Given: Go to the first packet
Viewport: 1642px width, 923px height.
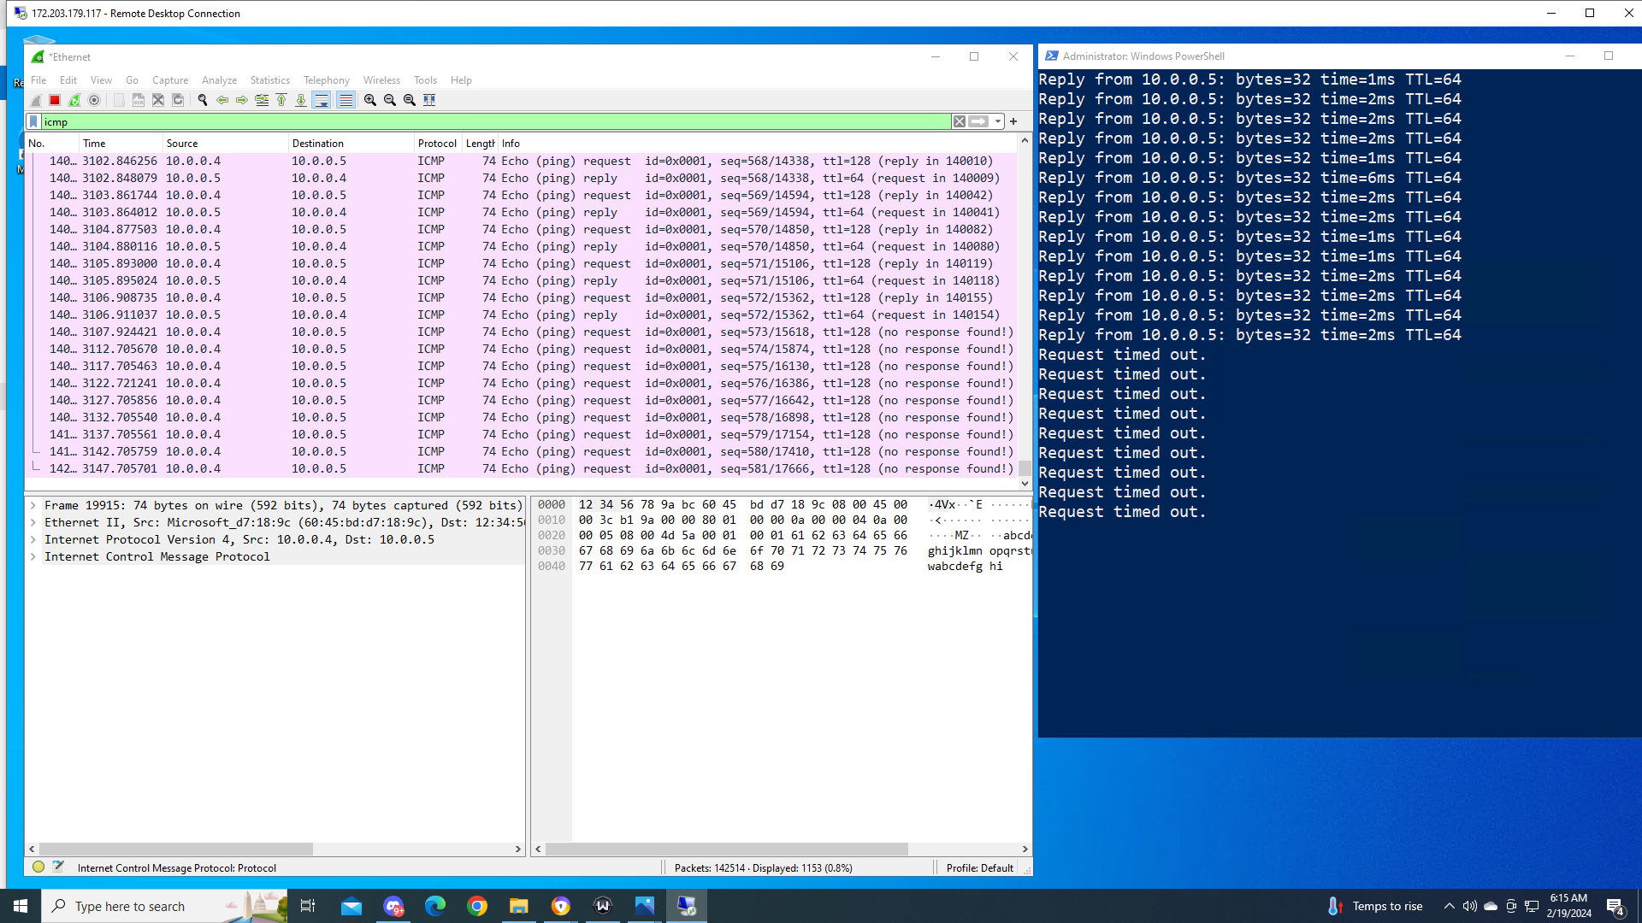Looking at the screenshot, I should tap(281, 100).
